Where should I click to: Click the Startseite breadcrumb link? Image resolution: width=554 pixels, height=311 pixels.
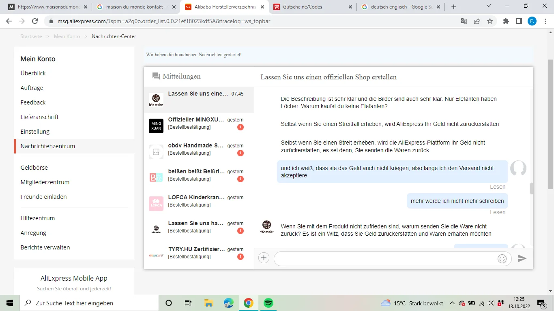click(x=31, y=36)
